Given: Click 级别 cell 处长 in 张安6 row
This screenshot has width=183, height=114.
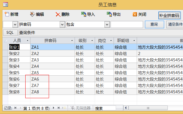Looking at the screenshot, I should (x=85, y=79).
